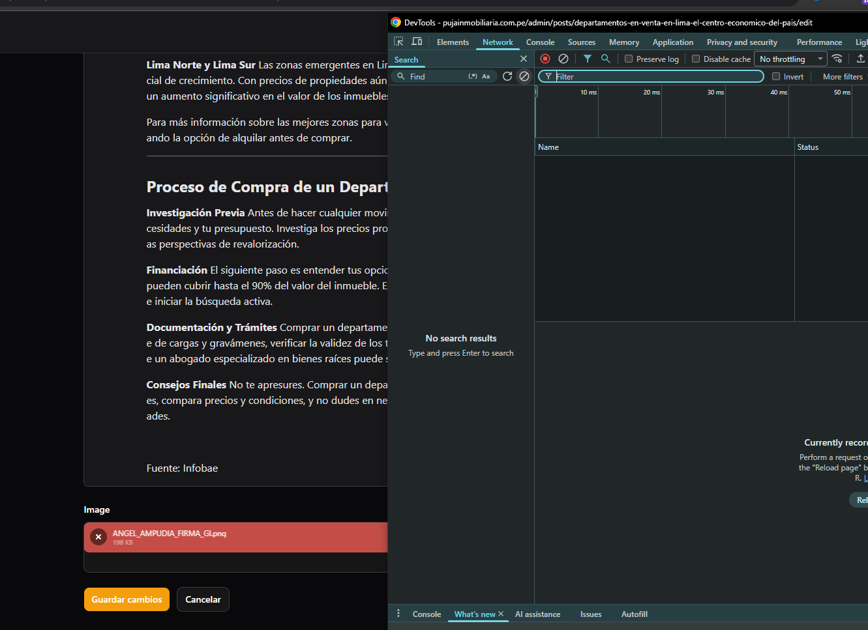Viewport: 868px width, 630px height.
Task: Switch to the Console tab at top
Action: (x=540, y=42)
